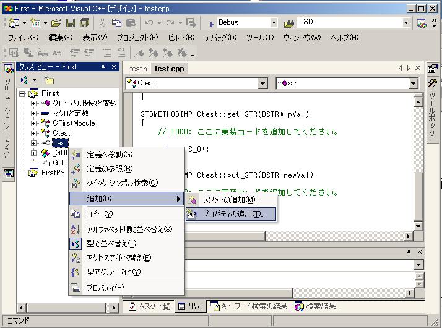Open the キーワード検索の結果 tab
Image resolution: width=442 pixels, height=328 pixels.
249,306
